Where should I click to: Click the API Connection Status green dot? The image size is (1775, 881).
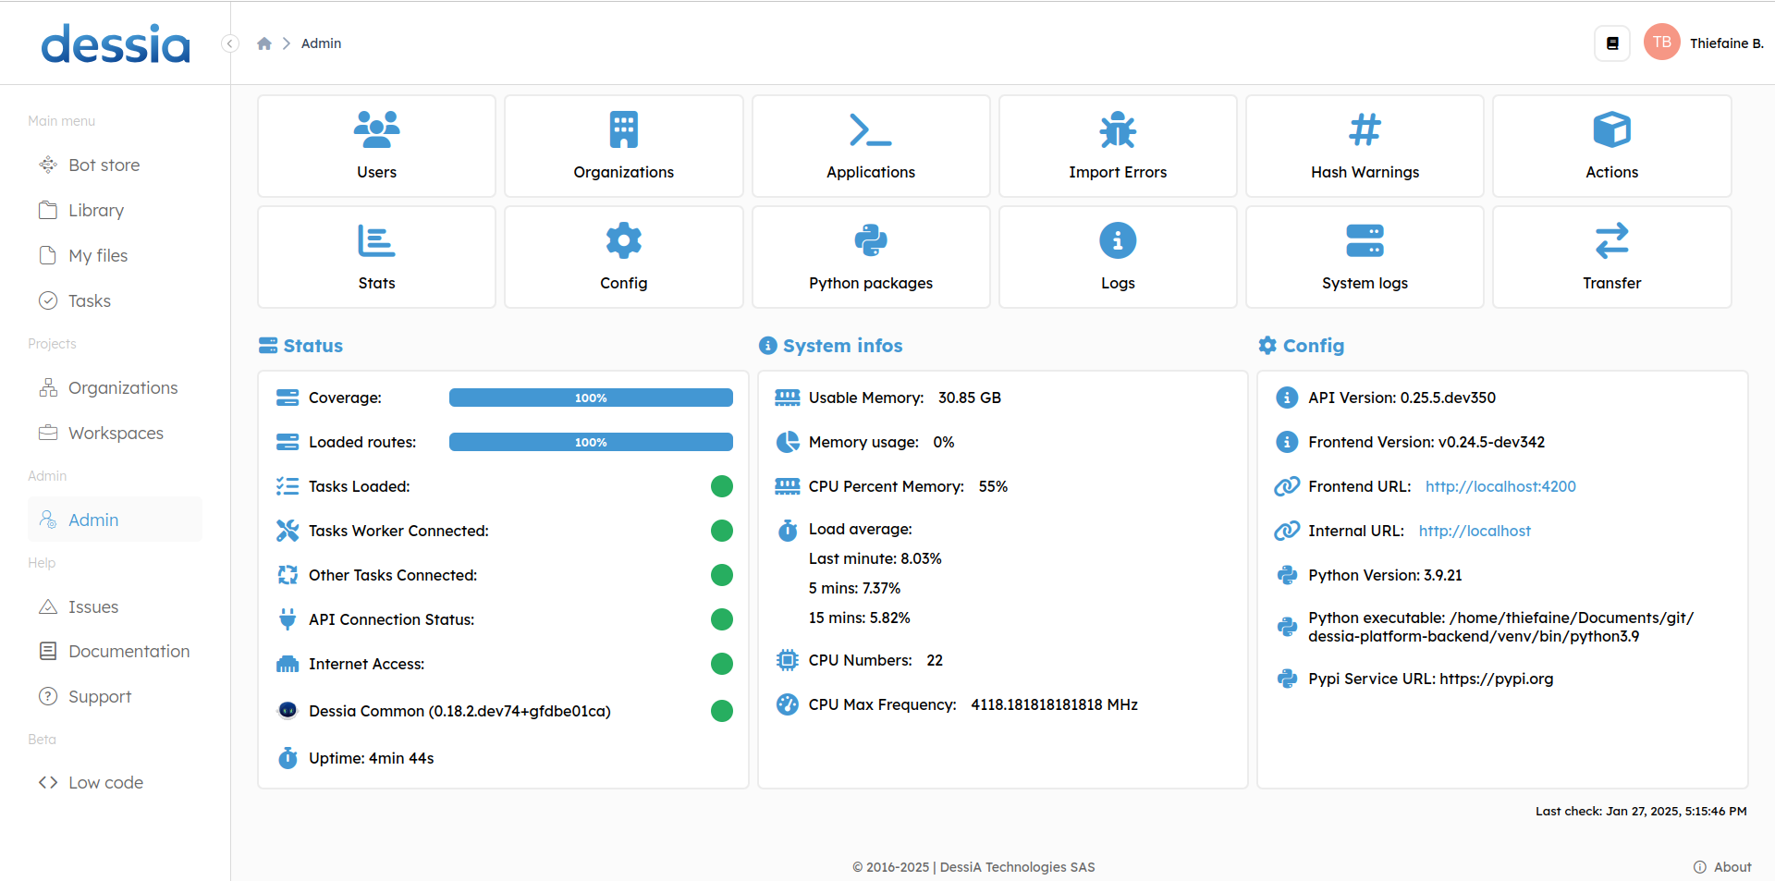tap(722, 619)
